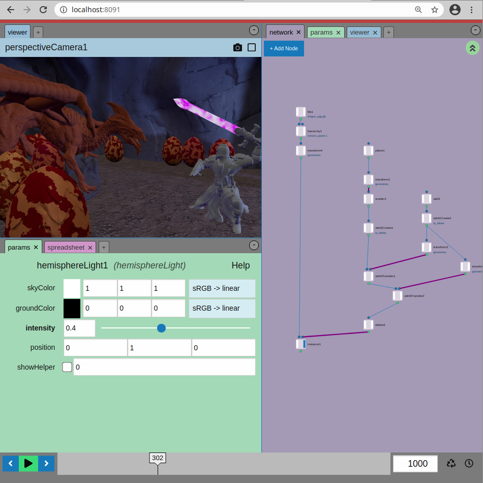This screenshot has height=483, width=483.
Task: Select the attribCreate2 node
Action: 427,219
